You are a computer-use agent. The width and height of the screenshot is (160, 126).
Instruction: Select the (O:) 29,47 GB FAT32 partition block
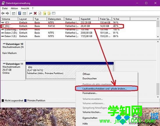pyautogui.click(x=70, y=71)
